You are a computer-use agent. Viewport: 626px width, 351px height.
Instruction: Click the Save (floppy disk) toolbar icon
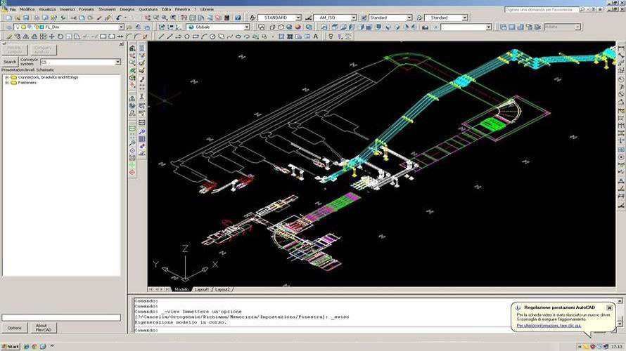pyautogui.click(x=26, y=18)
